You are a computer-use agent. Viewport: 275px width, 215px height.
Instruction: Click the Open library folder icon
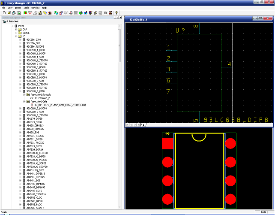coord(9,13)
